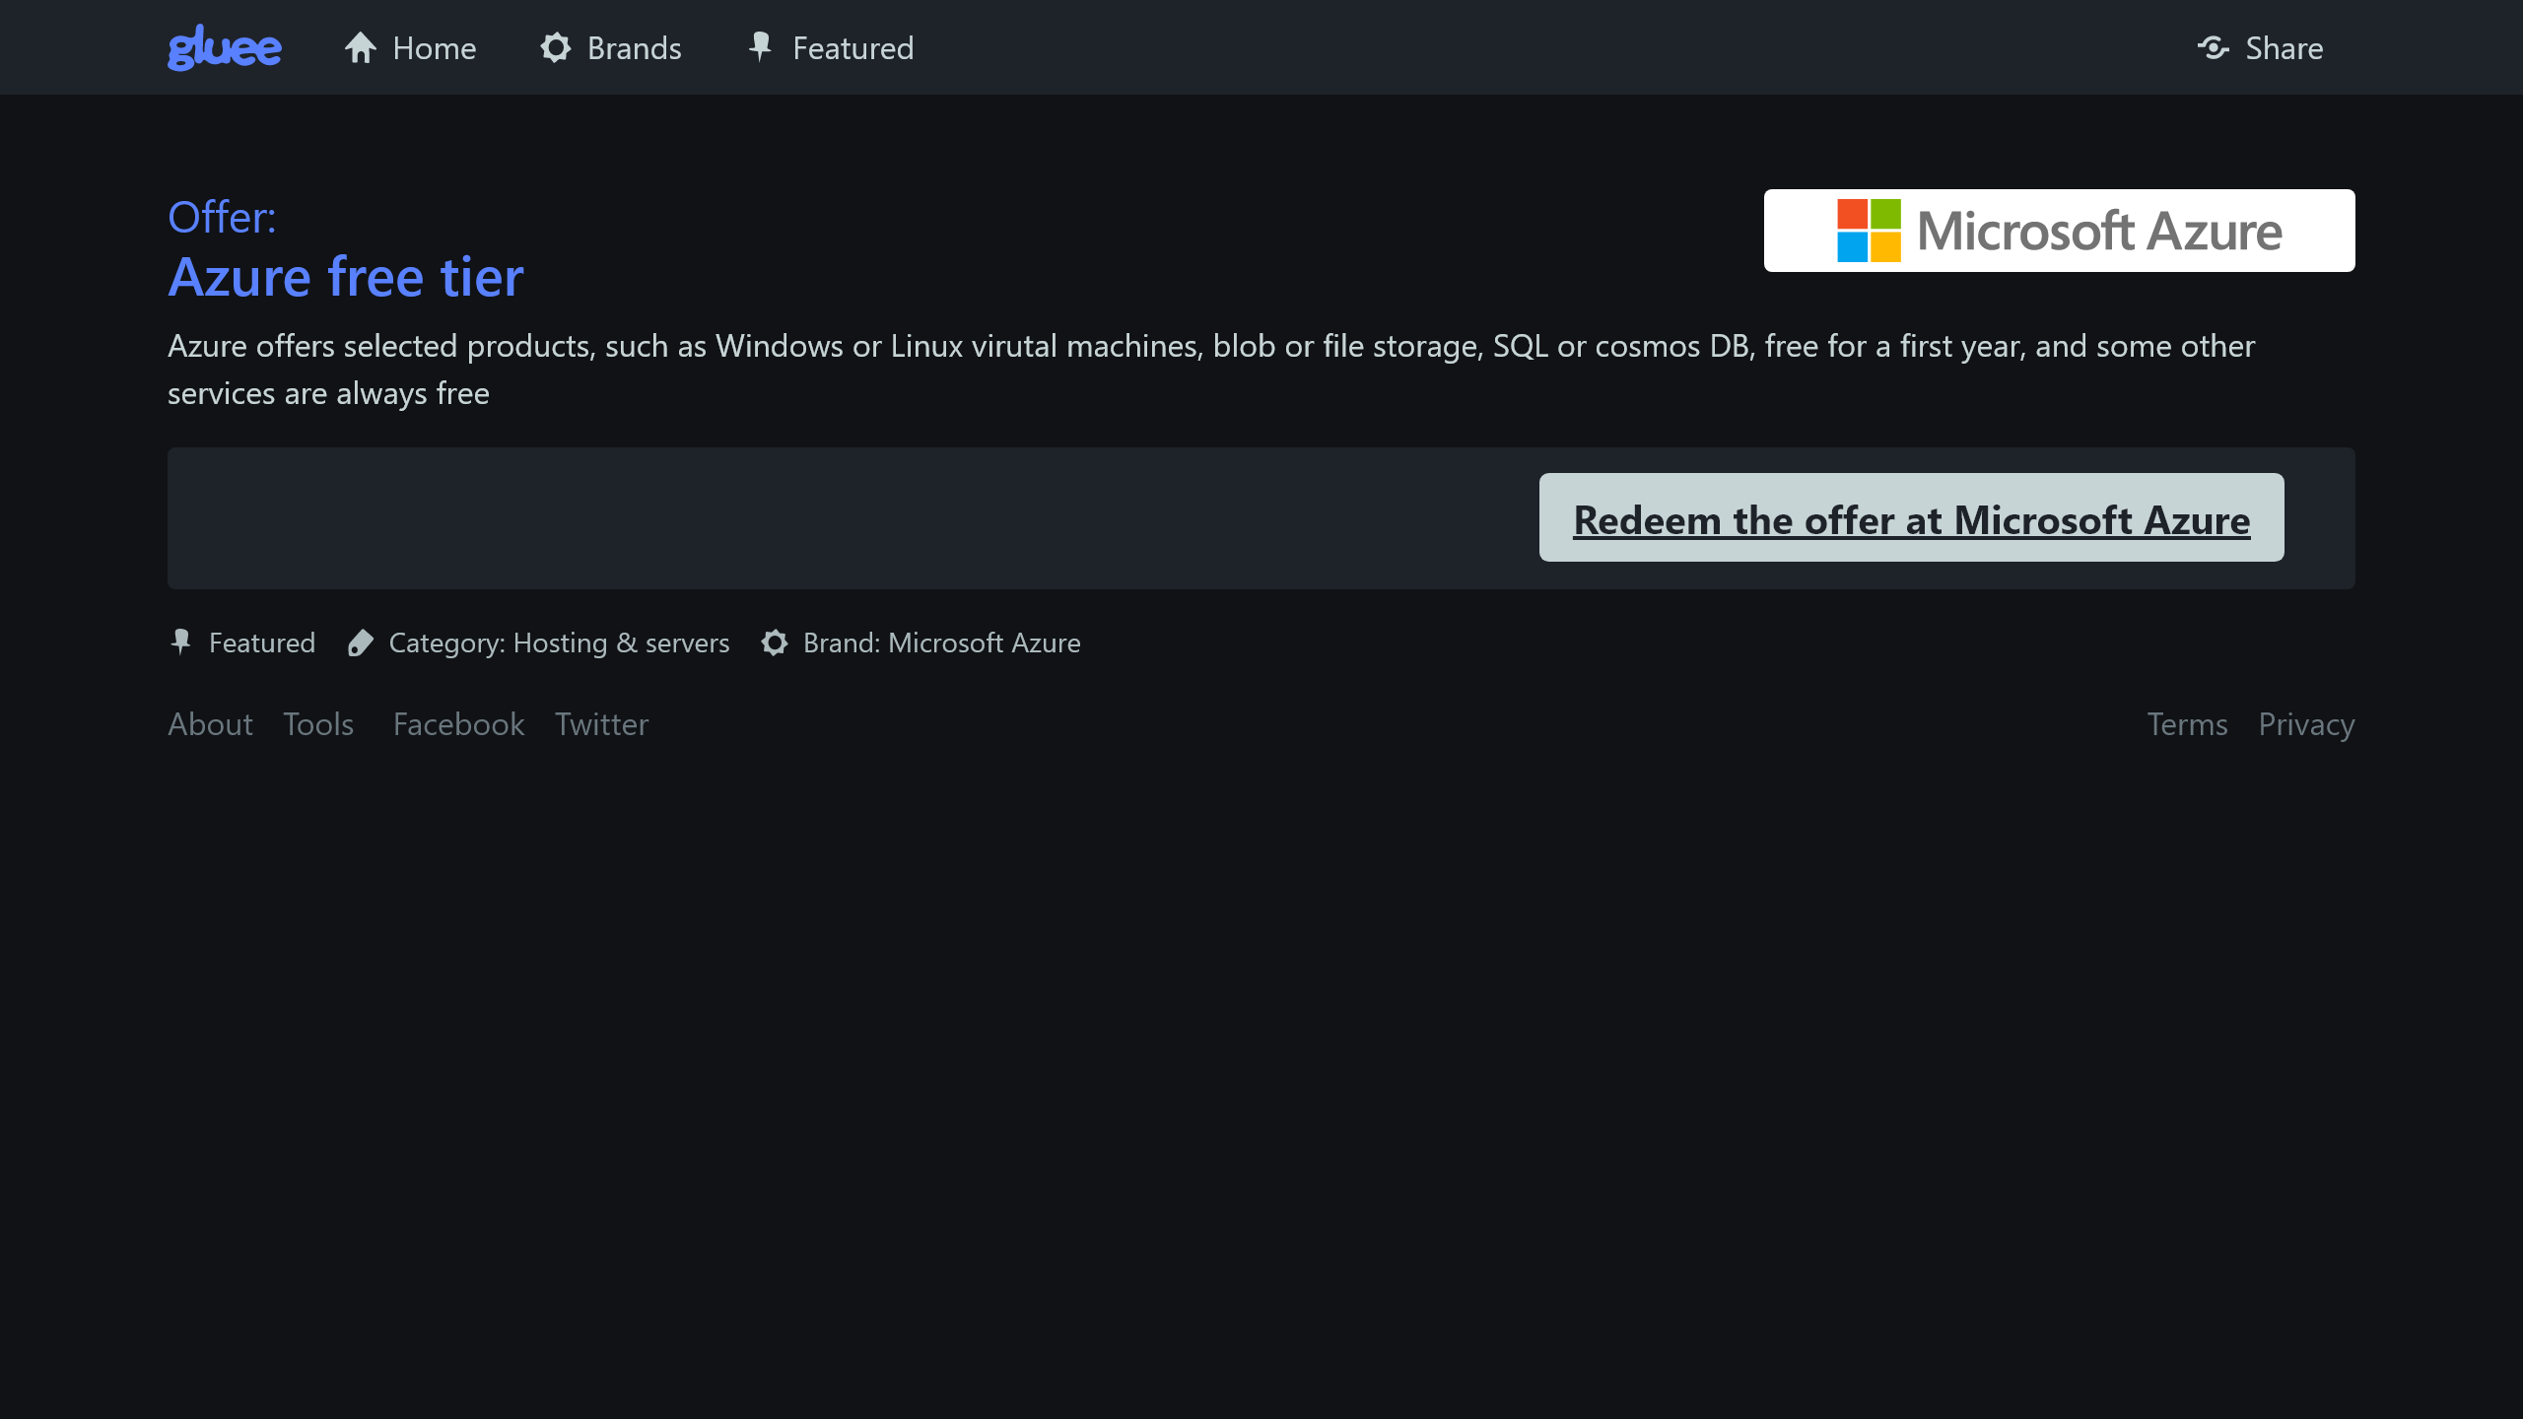Open Brand: Microsoft Azure link
This screenshot has height=1419, width=2523.
pyautogui.click(x=921, y=642)
